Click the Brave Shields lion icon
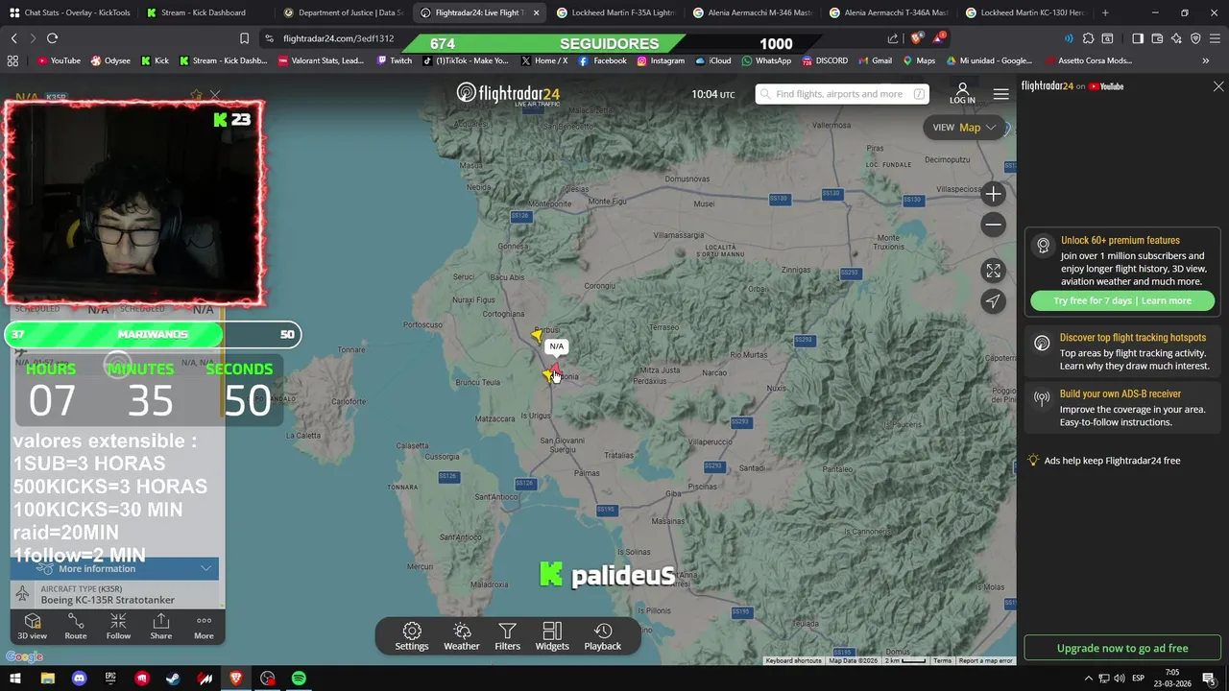 pyautogui.click(x=916, y=38)
